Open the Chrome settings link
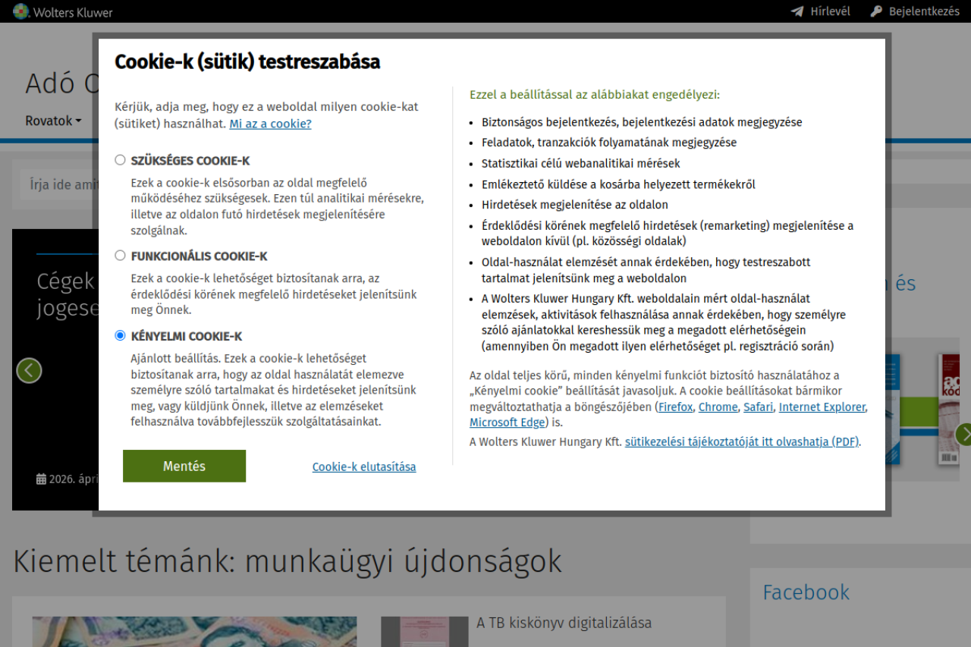The height and width of the screenshot is (647, 971). 718,407
